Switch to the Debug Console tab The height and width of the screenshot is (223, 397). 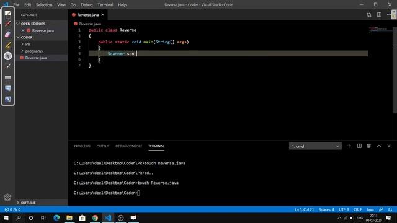tap(129, 146)
